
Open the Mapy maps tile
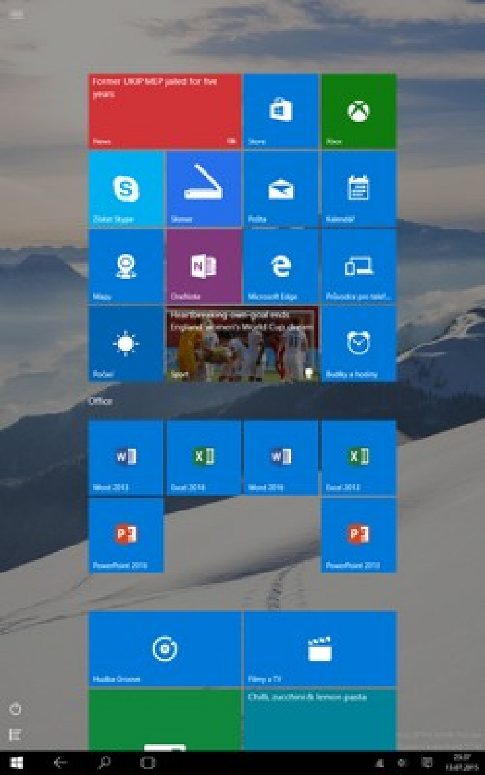(x=126, y=266)
